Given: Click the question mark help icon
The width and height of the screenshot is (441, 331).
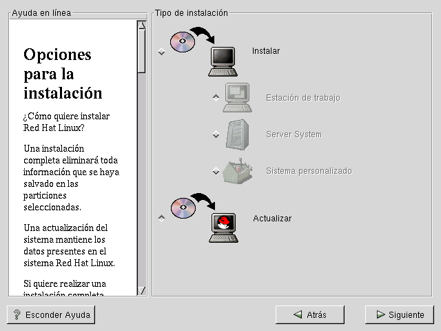Looking at the screenshot, I should [x=17, y=315].
